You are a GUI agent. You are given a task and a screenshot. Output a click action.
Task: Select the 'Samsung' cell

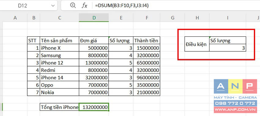tap(60, 55)
